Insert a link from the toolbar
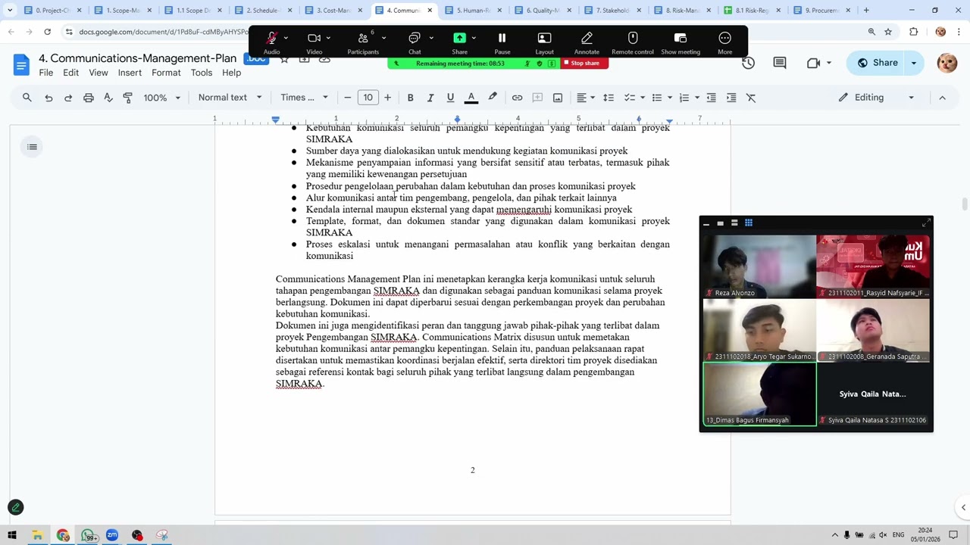Image resolution: width=970 pixels, height=545 pixels. pos(517,98)
